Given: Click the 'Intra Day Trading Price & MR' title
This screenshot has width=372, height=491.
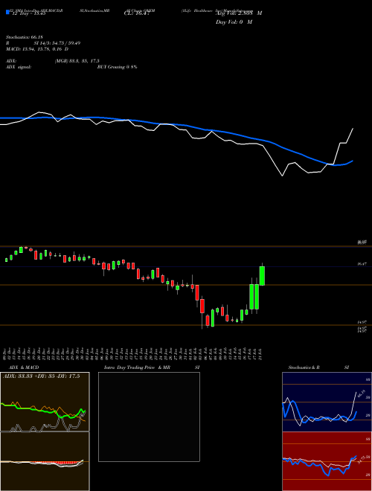Looking at the screenshot, I should pyautogui.click(x=137, y=368).
